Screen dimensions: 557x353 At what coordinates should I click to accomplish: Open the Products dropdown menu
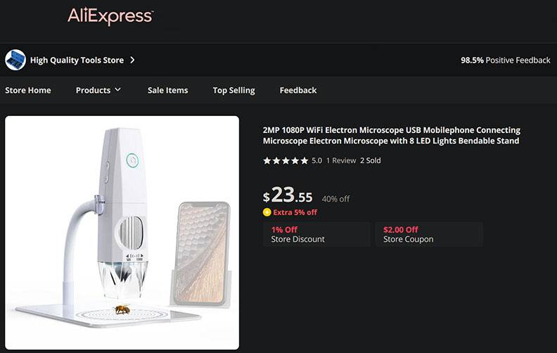(98, 90)
